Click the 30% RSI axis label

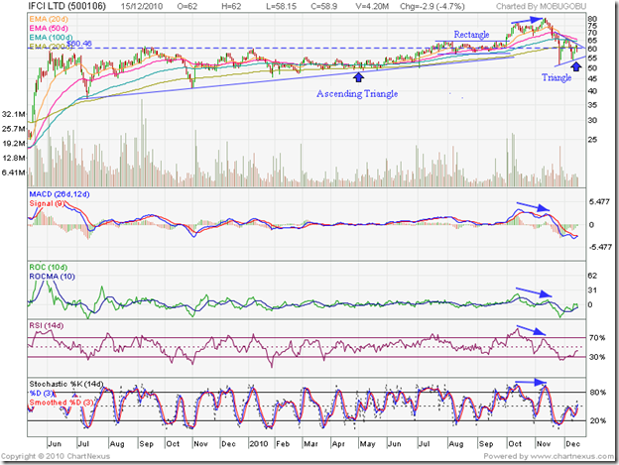click(x=597, y=357)
